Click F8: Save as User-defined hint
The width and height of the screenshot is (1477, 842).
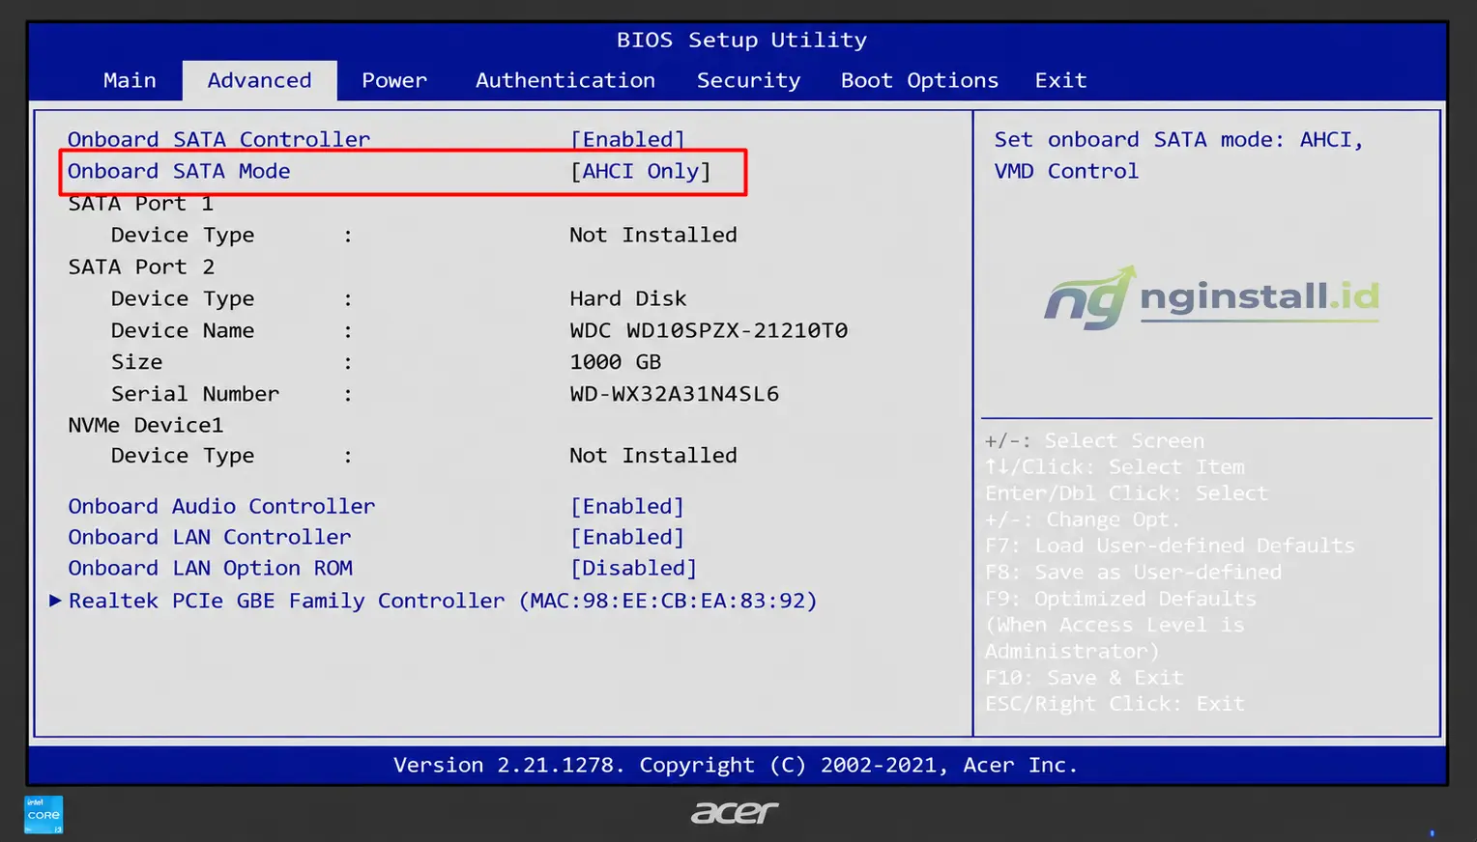tap(1134, 572)
